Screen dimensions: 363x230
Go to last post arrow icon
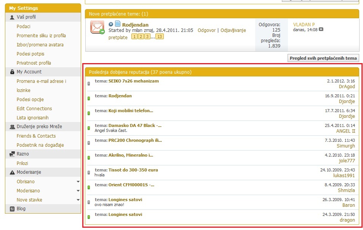click(321, 29)
